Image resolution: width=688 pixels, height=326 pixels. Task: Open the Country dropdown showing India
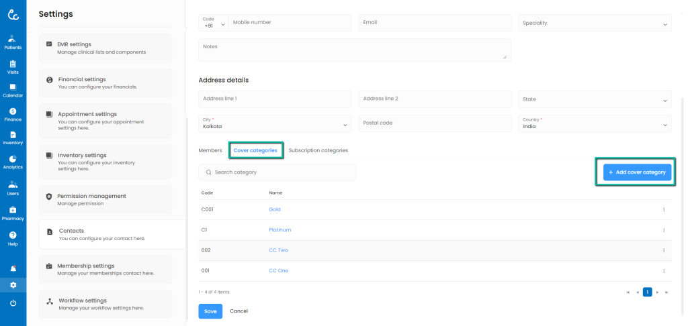pos(594,123)
